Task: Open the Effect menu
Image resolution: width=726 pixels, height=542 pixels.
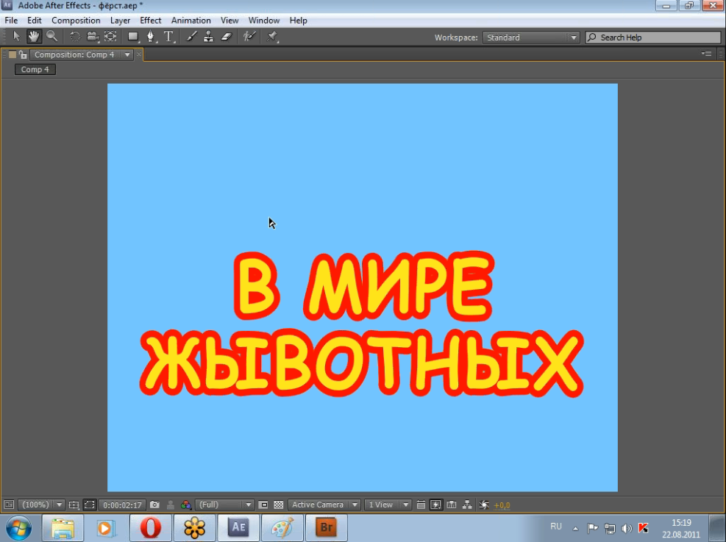Action: pos(151,21)
